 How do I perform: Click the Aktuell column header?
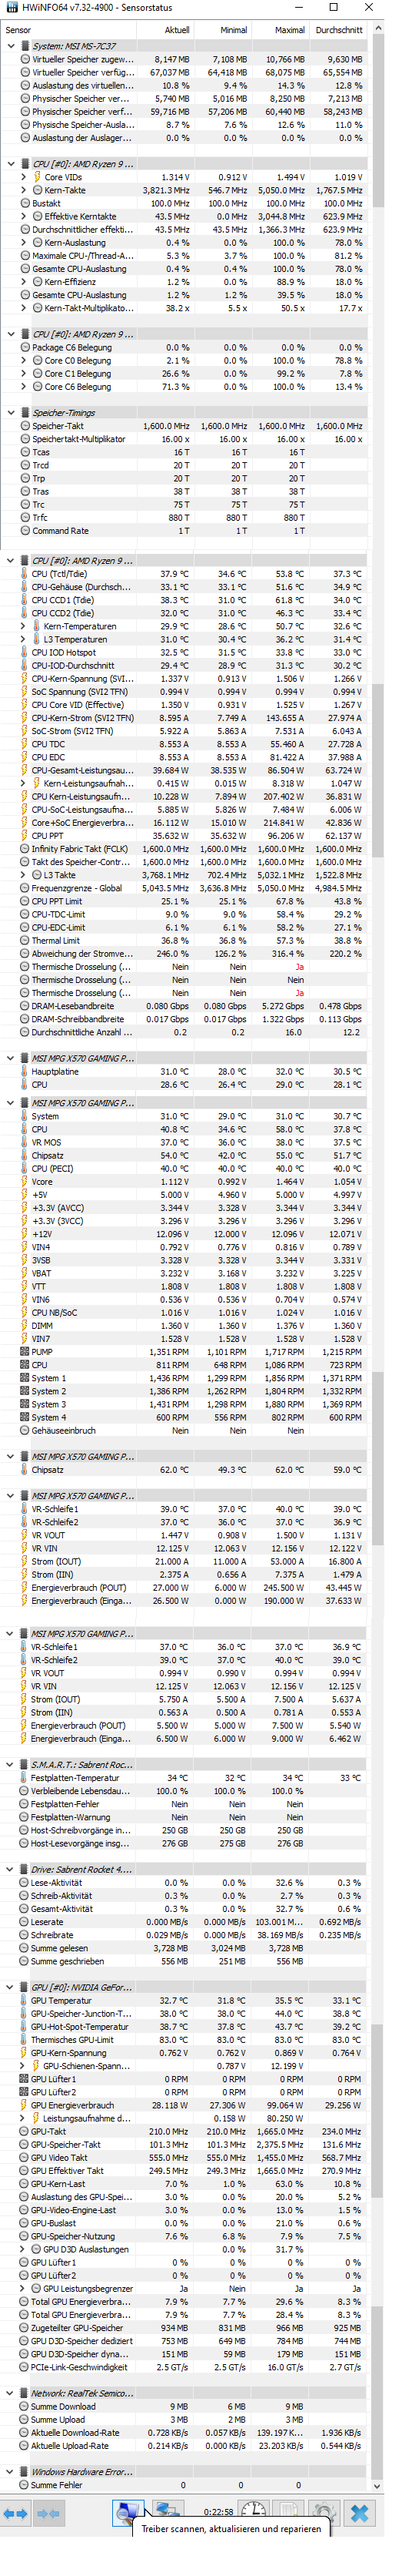[177, 30]
